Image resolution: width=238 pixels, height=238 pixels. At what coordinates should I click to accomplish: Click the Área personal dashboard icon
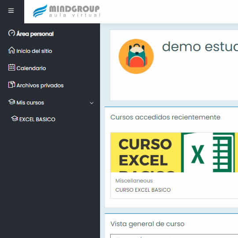[x=11, y=33]
